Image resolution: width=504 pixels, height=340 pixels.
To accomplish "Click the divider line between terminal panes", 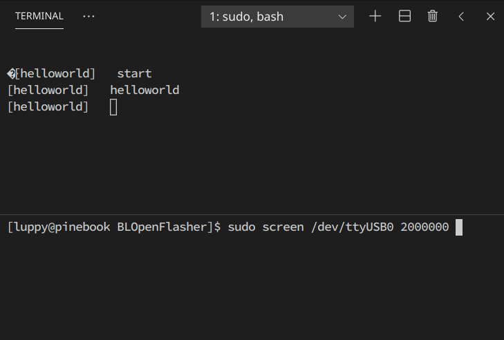I will click(x=252, y=214).
